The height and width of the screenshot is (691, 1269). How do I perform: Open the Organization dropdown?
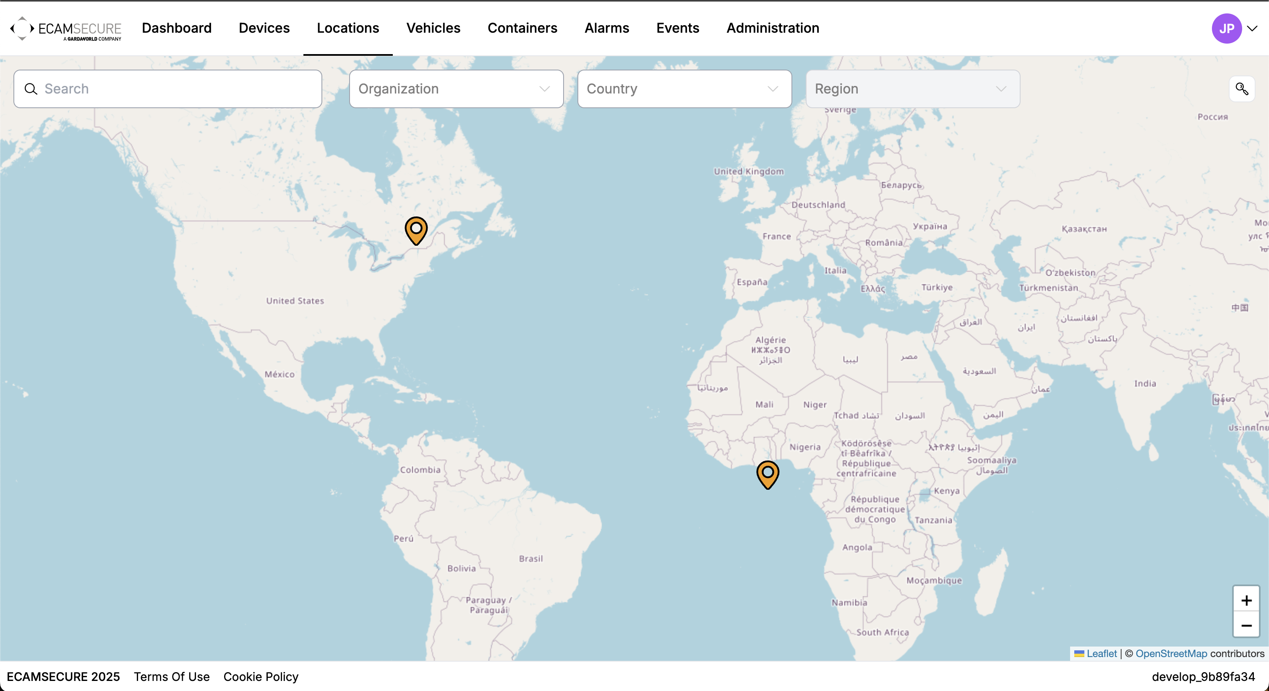(x=456, y=89)
